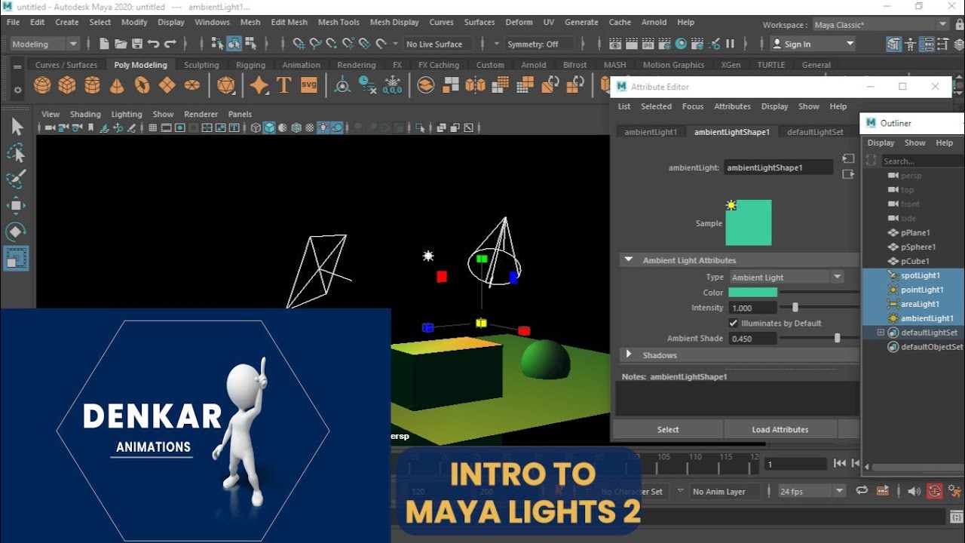Create a polygon cube from the shelf
965x543 pixels.
pos(67,85)
